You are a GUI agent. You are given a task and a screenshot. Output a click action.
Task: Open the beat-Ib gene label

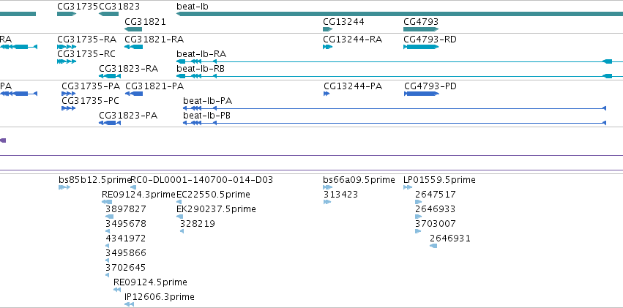pyautogui.click(x=193, y=7)
